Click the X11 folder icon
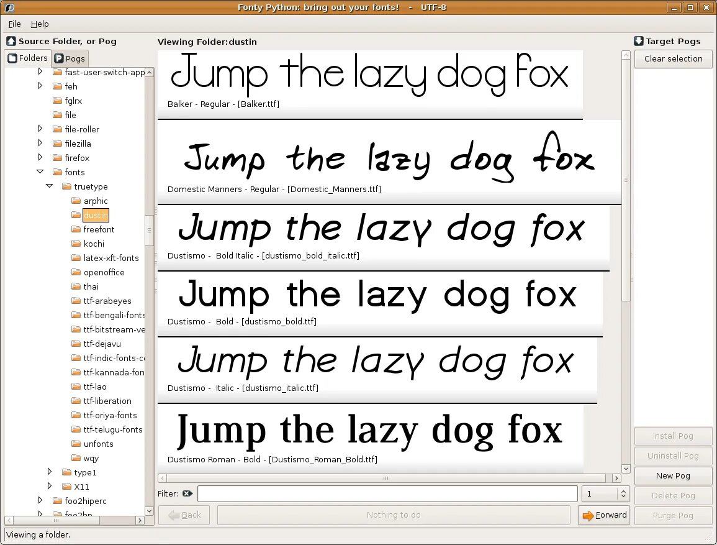Screen dimensions: 717x545 pyautogui.click(x=67, y=487)
